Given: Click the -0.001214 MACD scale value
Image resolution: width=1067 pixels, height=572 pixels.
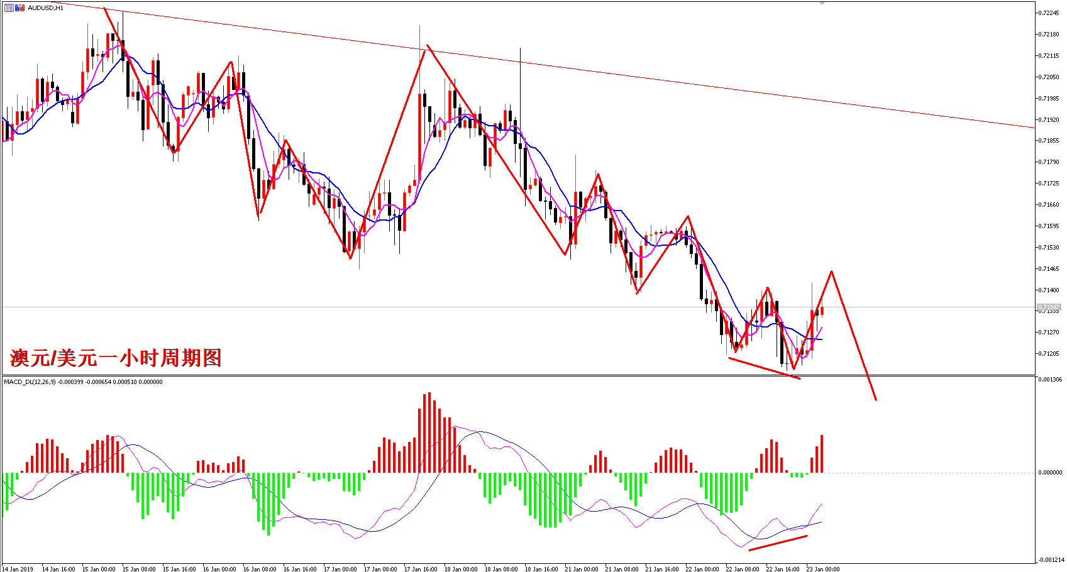Looking at the screenshot, I should point(1050,560).
